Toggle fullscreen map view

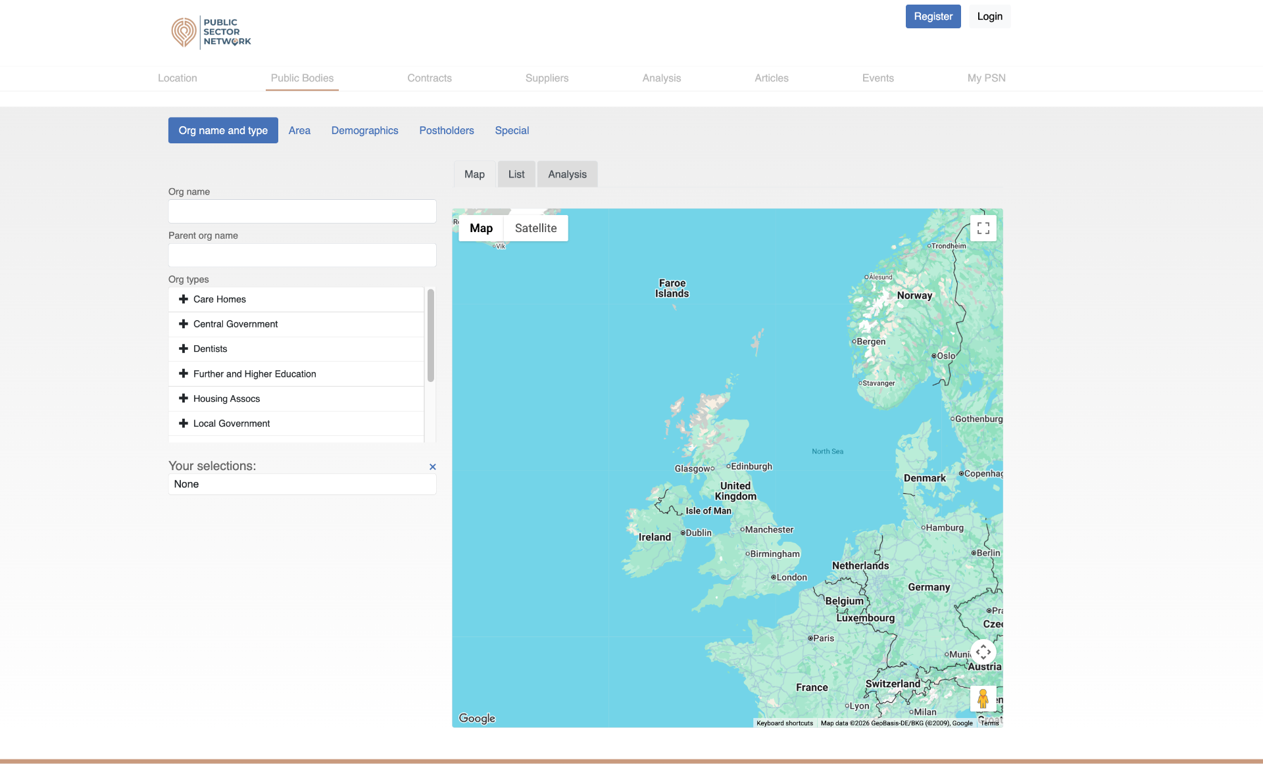983,228
